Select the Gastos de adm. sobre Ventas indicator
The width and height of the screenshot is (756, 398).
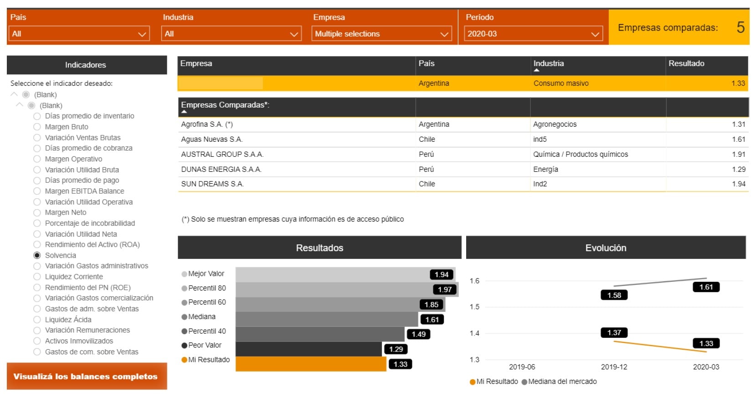click(37, 309)
